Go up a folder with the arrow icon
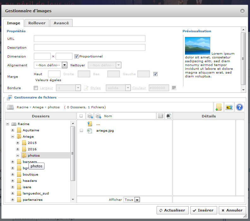Screen dimensions: 250x221 tap(90, 124)
